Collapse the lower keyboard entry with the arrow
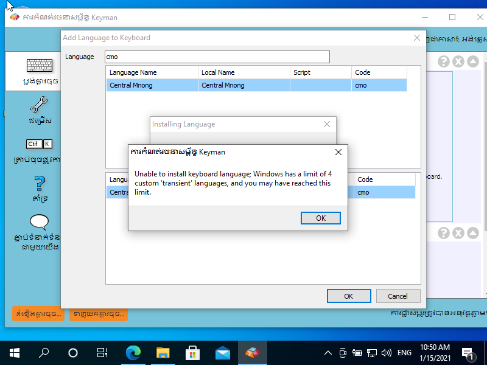Screen dimensions: 487x365 coord(473,233)
